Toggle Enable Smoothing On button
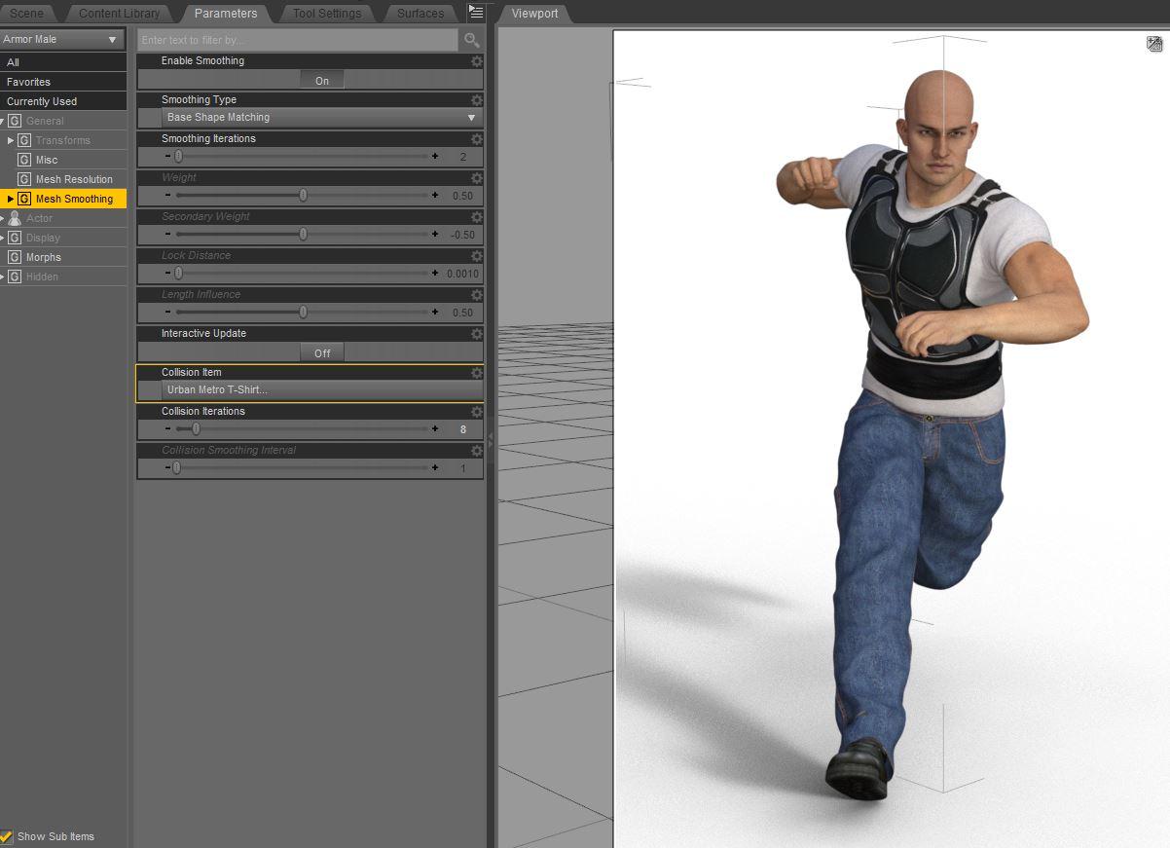1170x848 pixels. pyautogui.click(x=322, y=81)
